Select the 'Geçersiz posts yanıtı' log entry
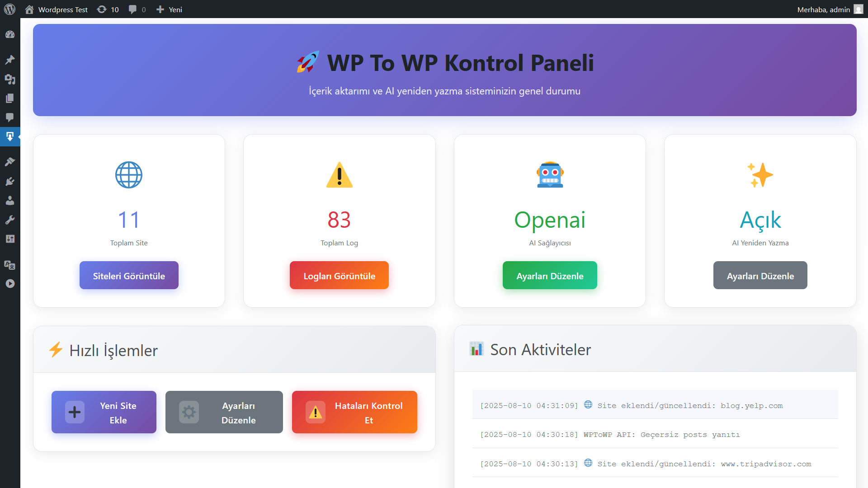 point(655,434)
